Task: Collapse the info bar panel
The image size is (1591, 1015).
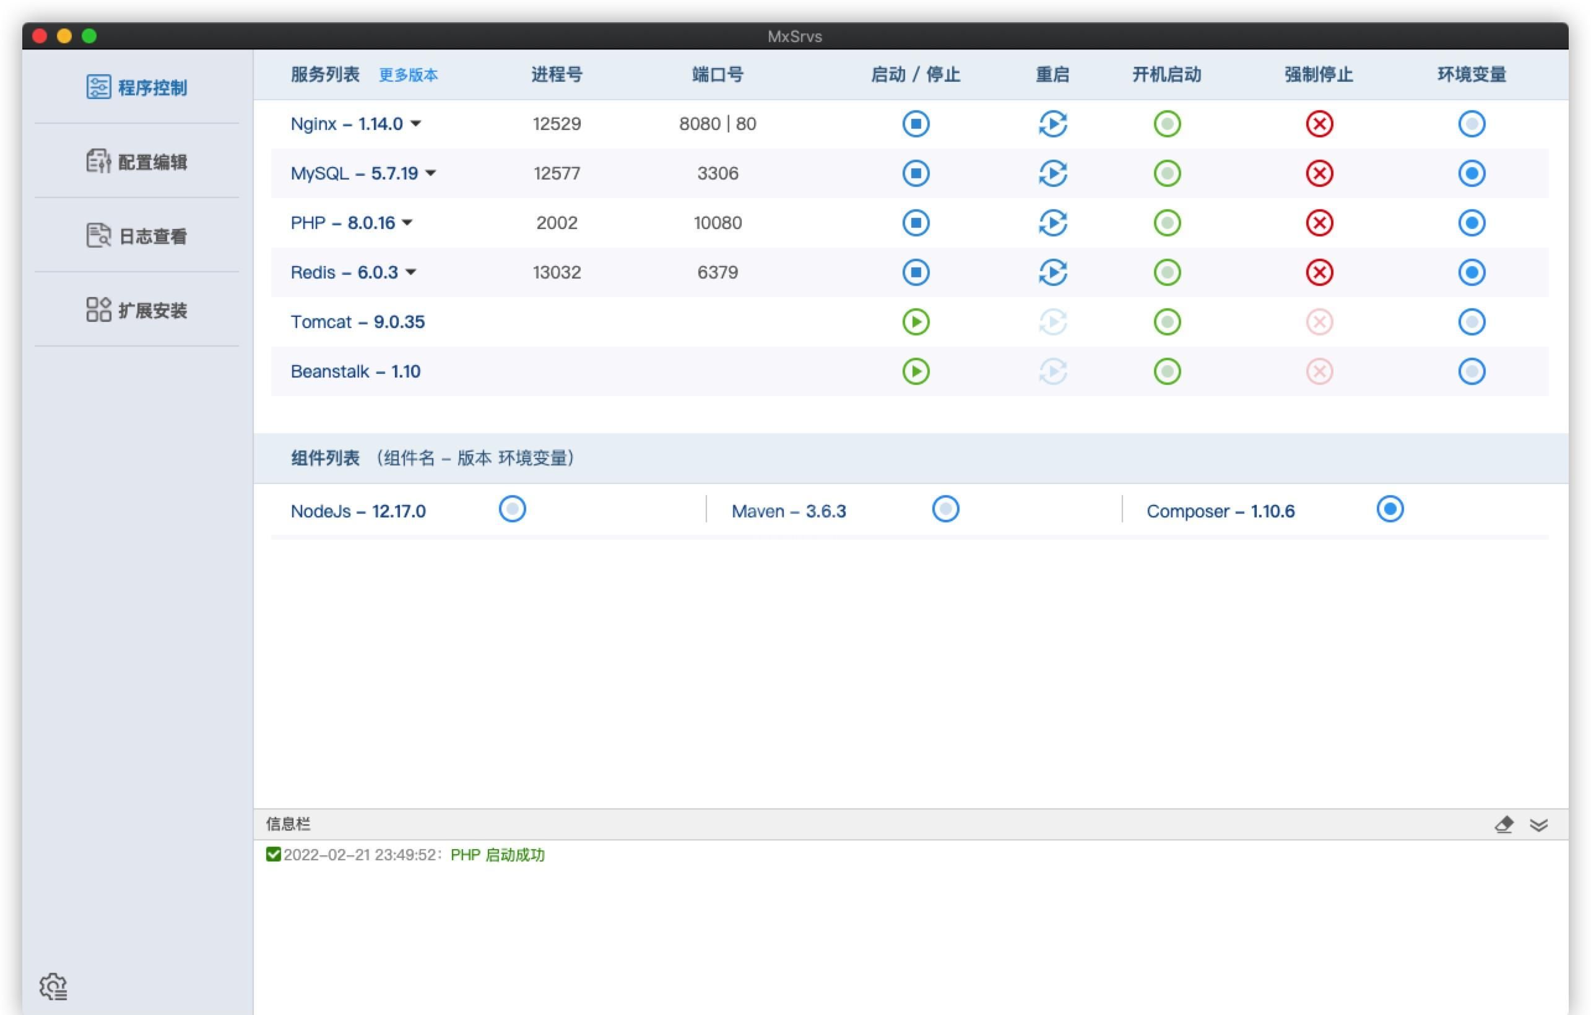Action: pos(1539,825)
